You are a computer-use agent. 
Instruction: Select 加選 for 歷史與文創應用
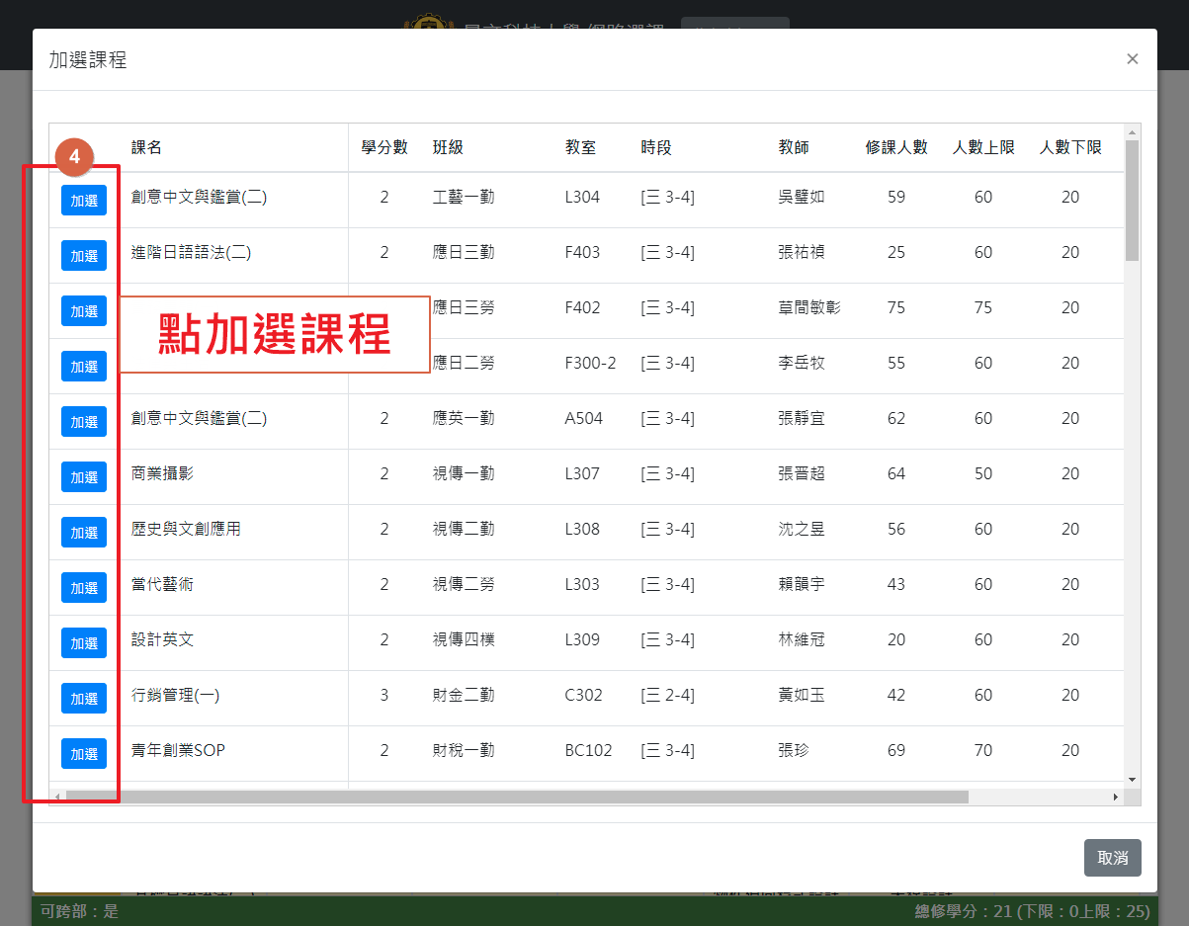[x=84, y=533]
